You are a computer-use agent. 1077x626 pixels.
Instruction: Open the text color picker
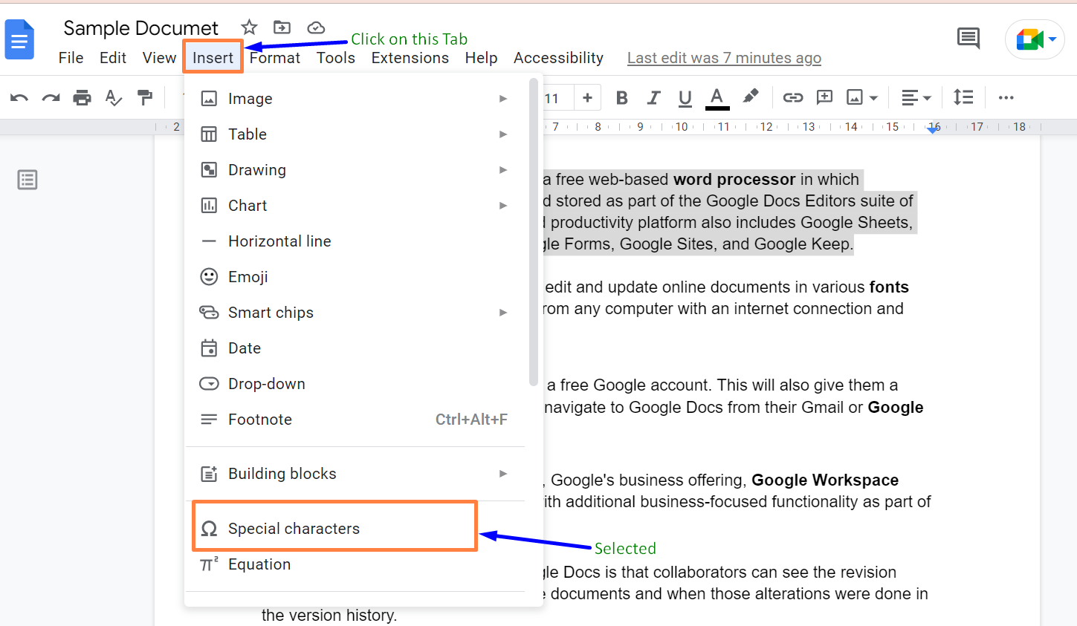point(717,97)
